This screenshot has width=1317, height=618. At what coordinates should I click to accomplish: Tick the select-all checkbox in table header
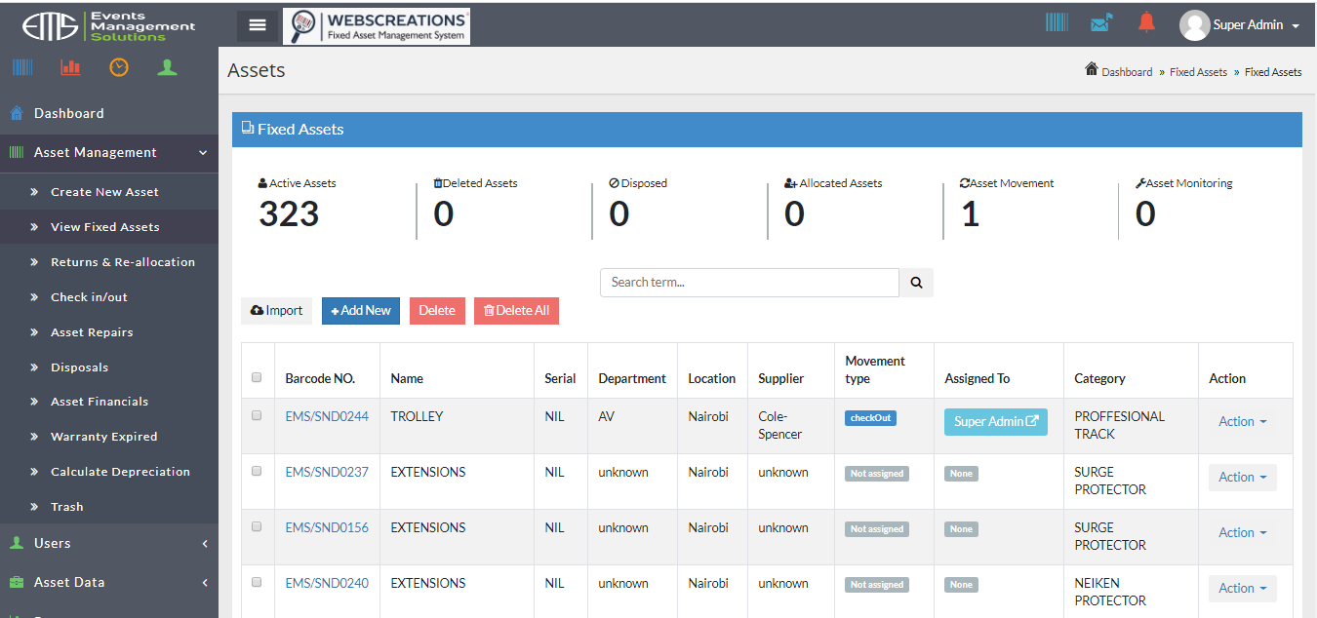pyautogui.click(x=257, y=378)
